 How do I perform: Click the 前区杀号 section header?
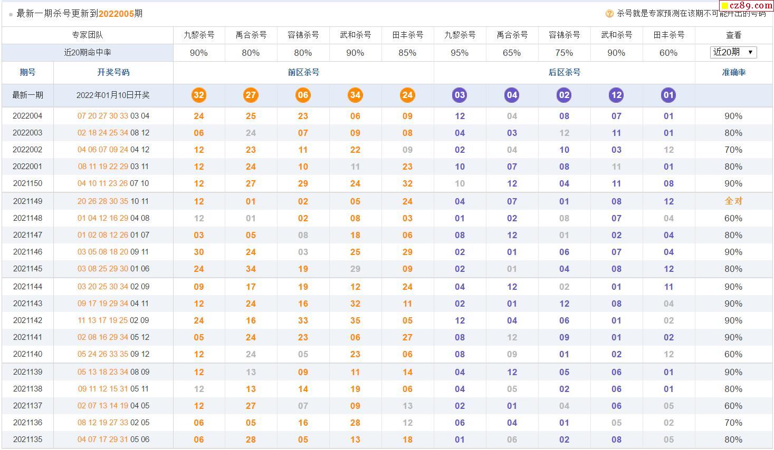[x=303, y=72]
